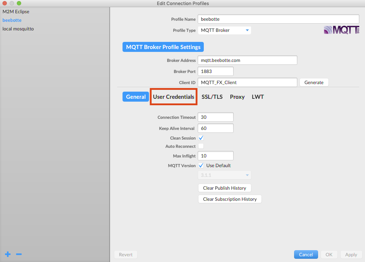Go to the LWT tab
The image size is (365, 262).
[258, 97]
